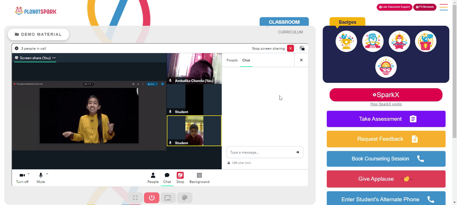Click the red stop screen sharing X
The height and width of the screenshot is (205, 457).
pos(290,48)
